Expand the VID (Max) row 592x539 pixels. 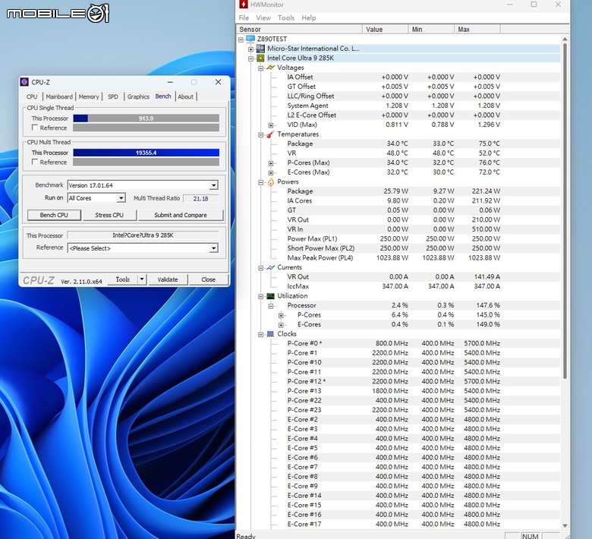[271, 125]
